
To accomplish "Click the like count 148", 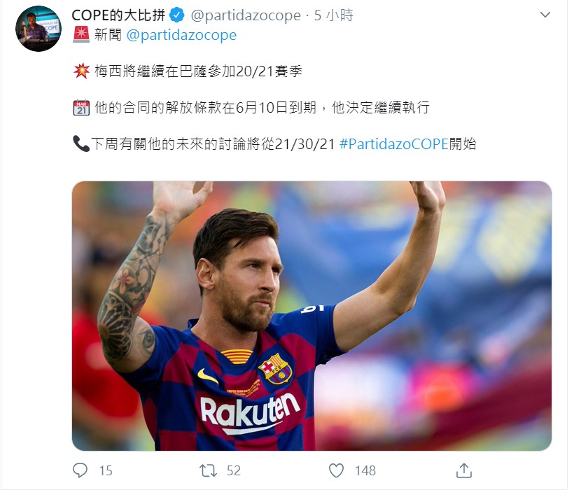I will [365, 470].
